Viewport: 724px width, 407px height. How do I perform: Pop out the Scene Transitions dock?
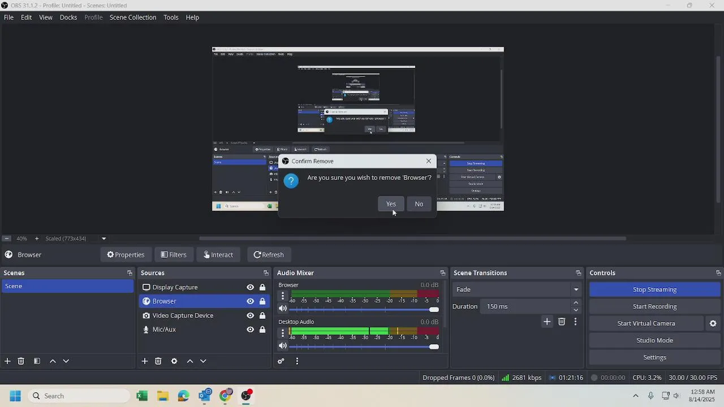click(x=578, y=273)
